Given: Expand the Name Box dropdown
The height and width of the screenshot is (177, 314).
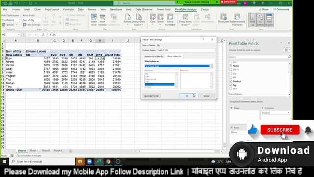Looking at the screenshot, I should tap(19, 35).
